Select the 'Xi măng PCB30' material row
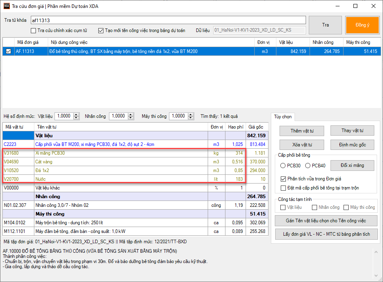Viewport: 383px width, 282px height. click(x=135, y=153)
